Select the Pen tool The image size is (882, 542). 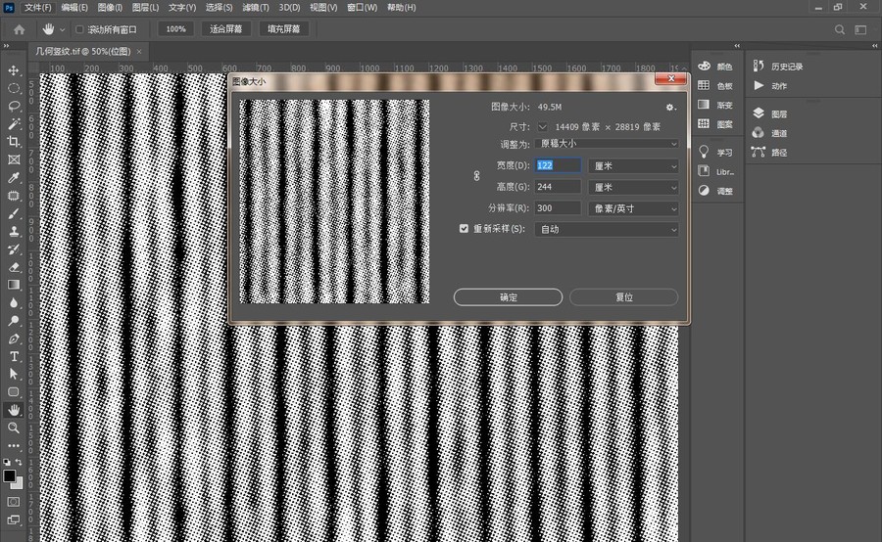click(x=14, y=339)
